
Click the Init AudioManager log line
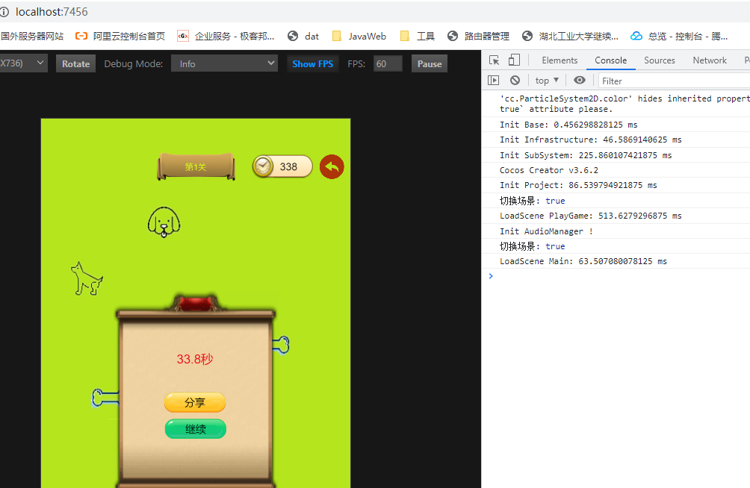(546, 231)
